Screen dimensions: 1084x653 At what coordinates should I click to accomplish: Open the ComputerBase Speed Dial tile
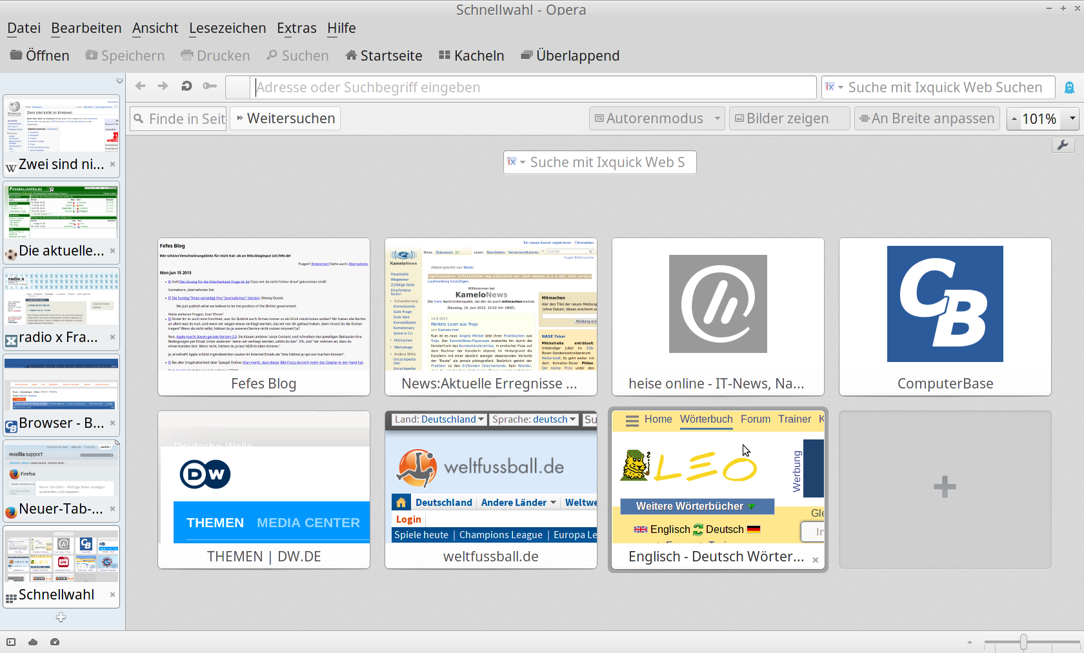point(945,317)
